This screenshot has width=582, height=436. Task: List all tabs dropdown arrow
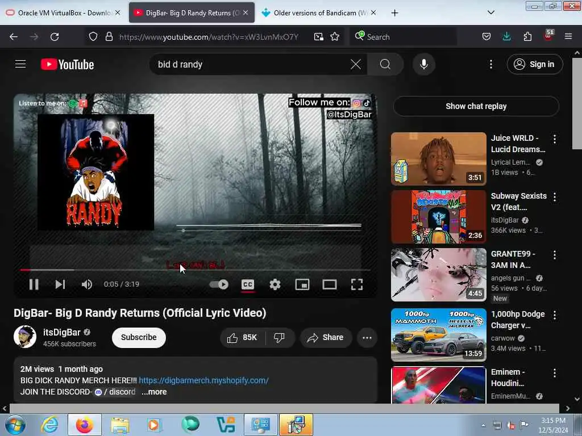point(490,12)
